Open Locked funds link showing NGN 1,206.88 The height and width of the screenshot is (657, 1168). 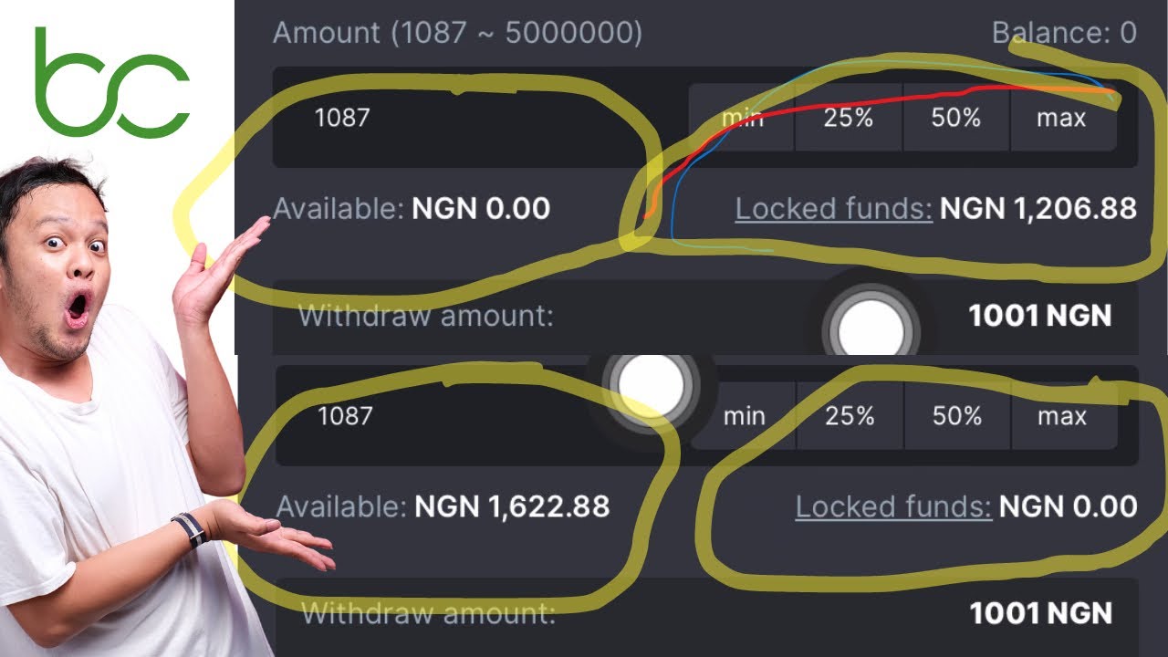tap(833, 209)
